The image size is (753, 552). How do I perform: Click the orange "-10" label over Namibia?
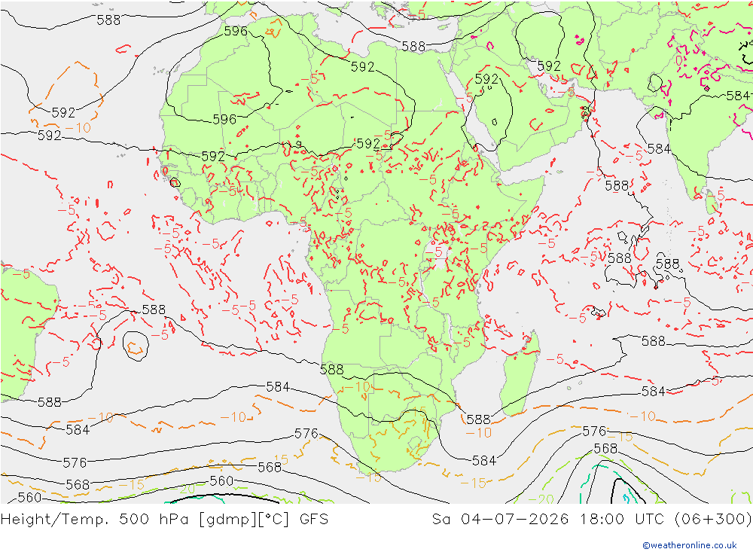coord(357,387)
